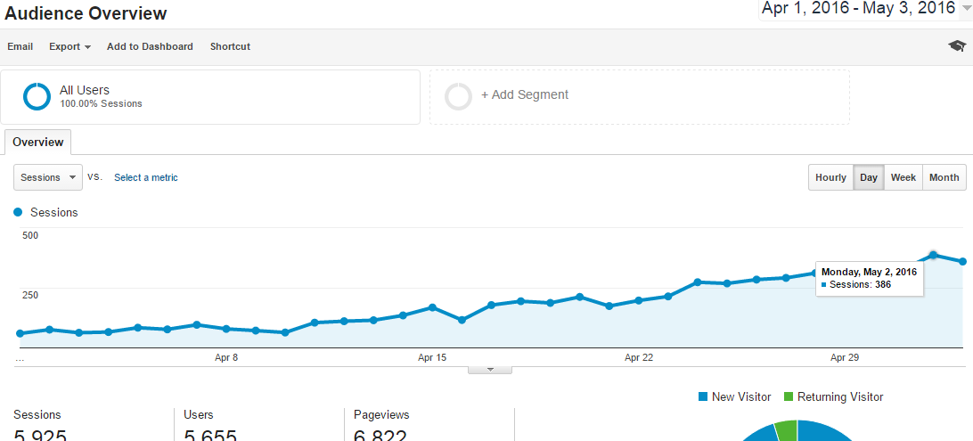Select the Week granularity button
973x441 pixels.
(x=903, y=177)
